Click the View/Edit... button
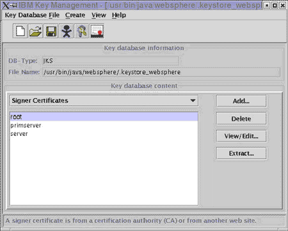The image size is (288, 231). click(x=241, y=136)
